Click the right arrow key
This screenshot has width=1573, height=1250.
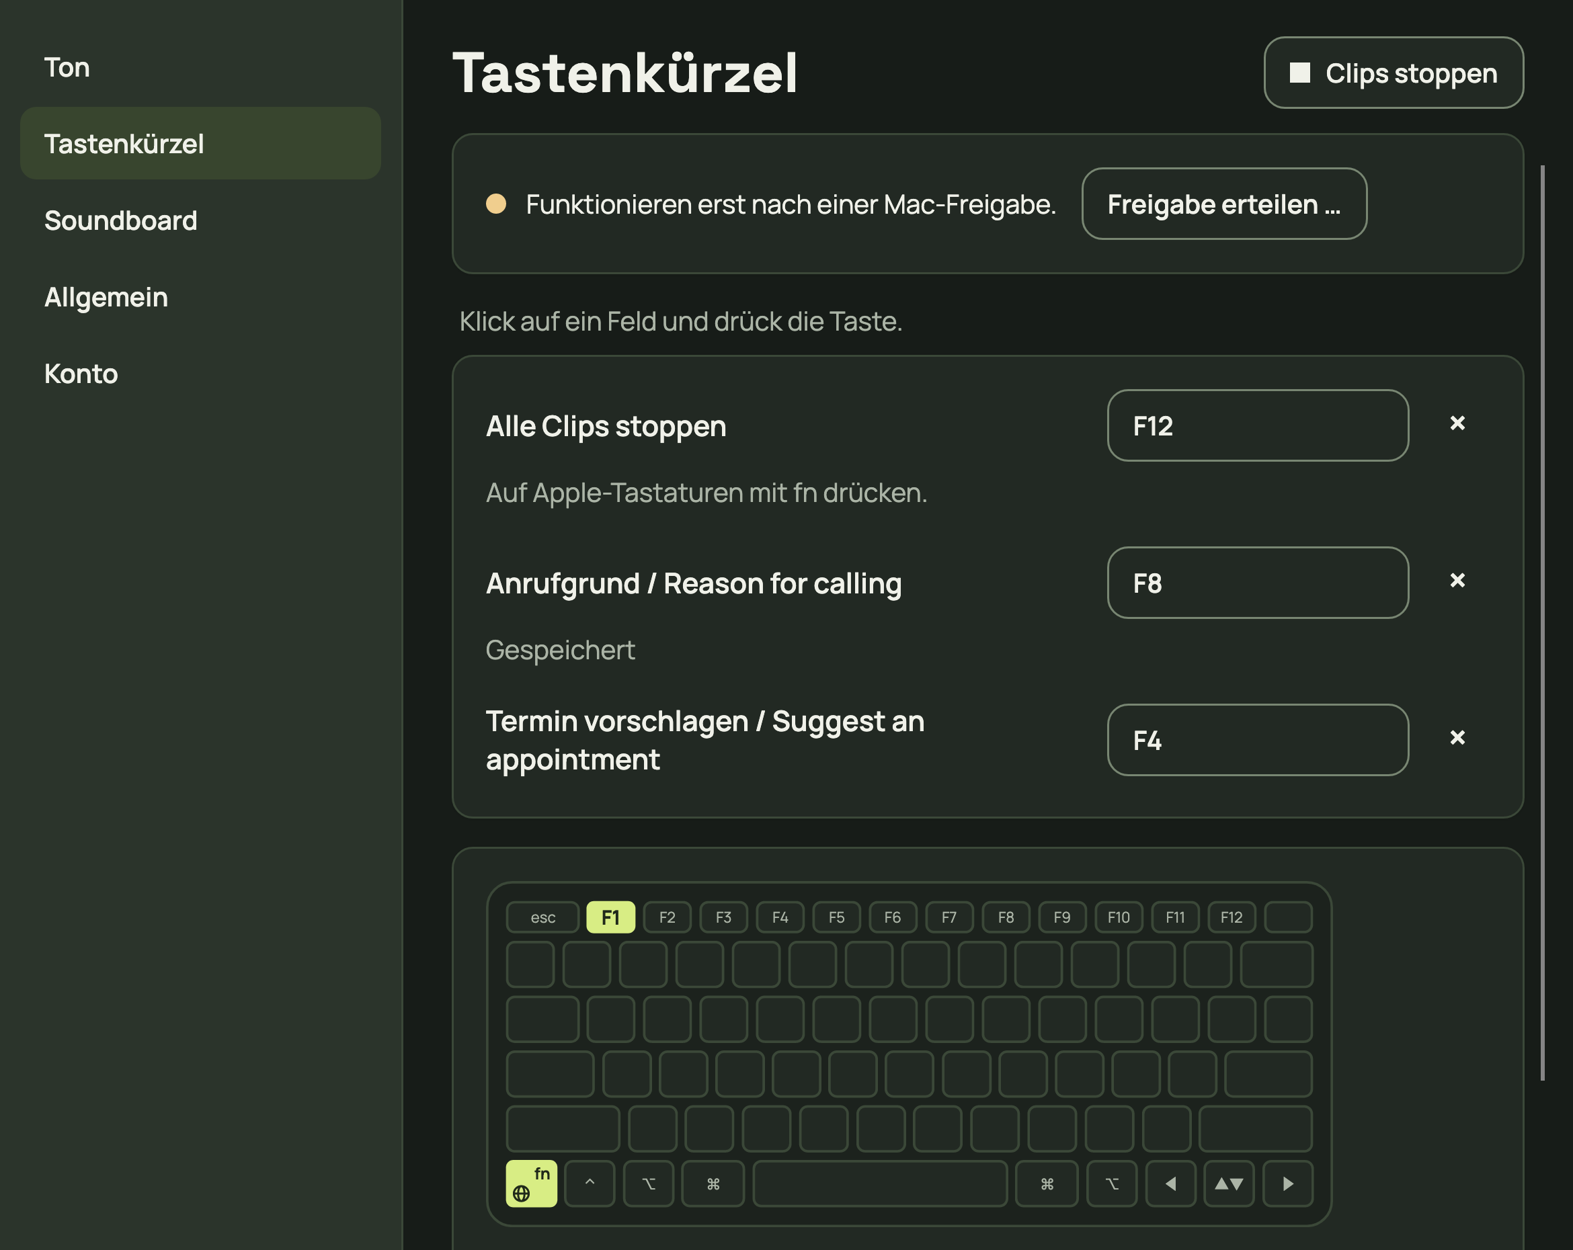coord(1289,1183)
